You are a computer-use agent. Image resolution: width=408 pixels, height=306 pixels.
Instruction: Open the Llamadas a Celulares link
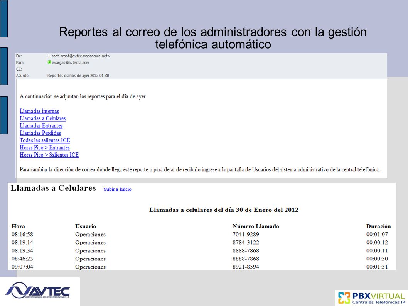[43, 118]
